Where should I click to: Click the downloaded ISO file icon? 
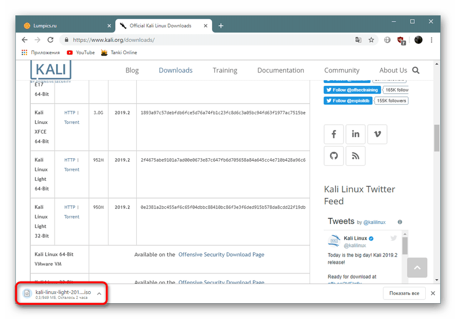27,294
